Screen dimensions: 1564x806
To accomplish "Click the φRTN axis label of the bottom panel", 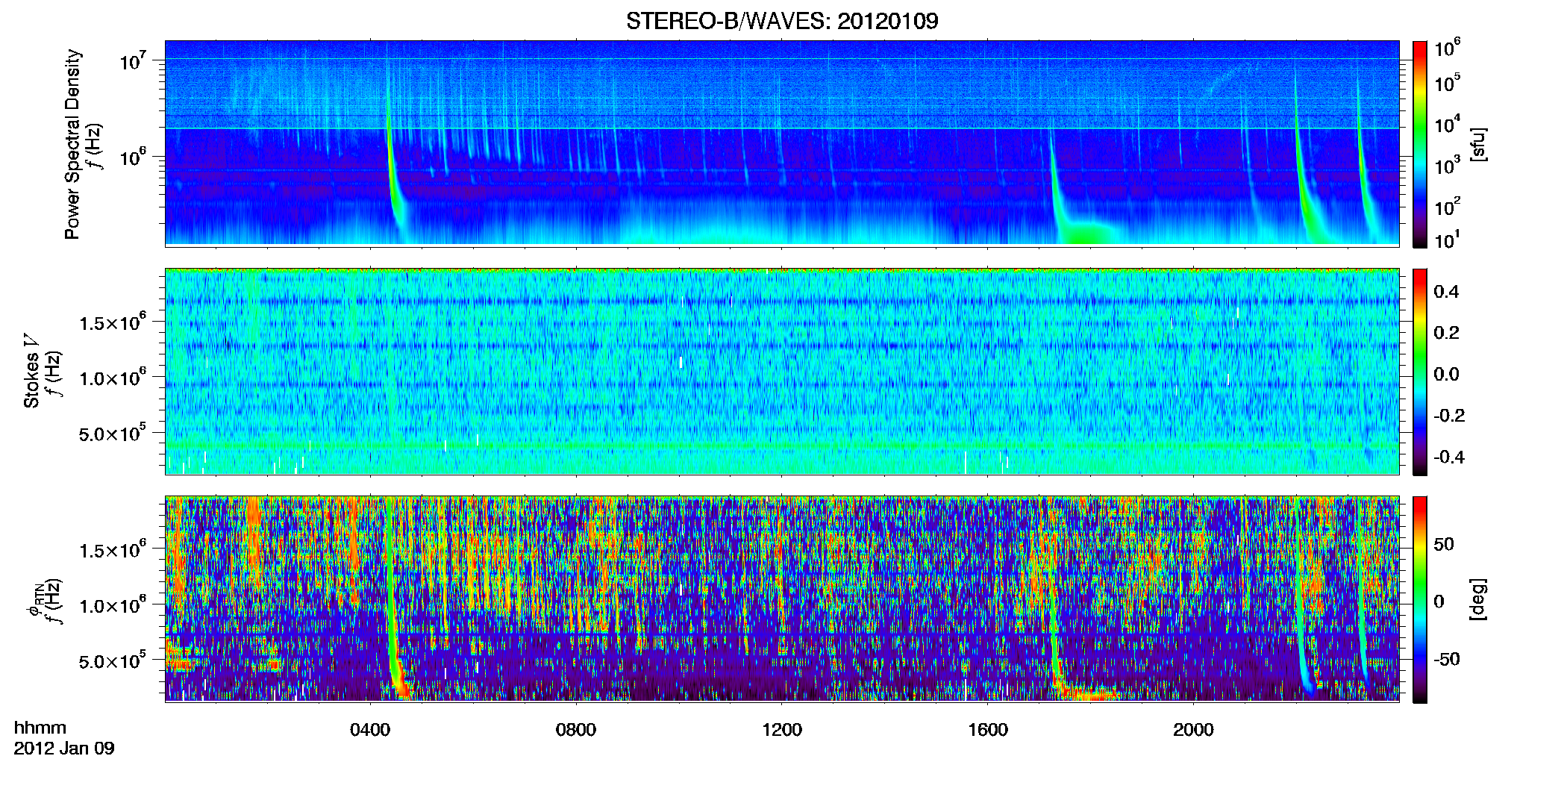I will coord(35,601).
